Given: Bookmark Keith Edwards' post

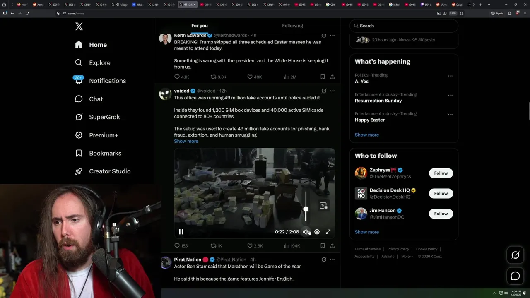Looking at the screenshot, I should (x=323, y=77).
